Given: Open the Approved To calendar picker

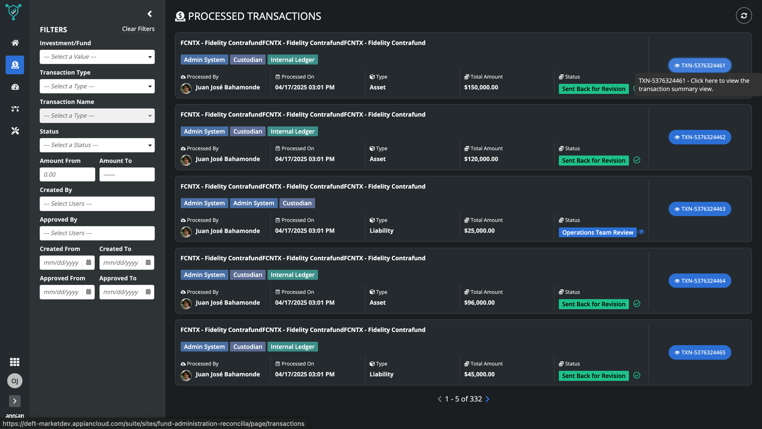Looking at the screenshot, I should click(x=148, y=292).
